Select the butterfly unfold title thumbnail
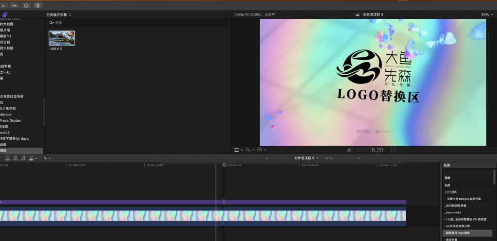 point(62,38)
